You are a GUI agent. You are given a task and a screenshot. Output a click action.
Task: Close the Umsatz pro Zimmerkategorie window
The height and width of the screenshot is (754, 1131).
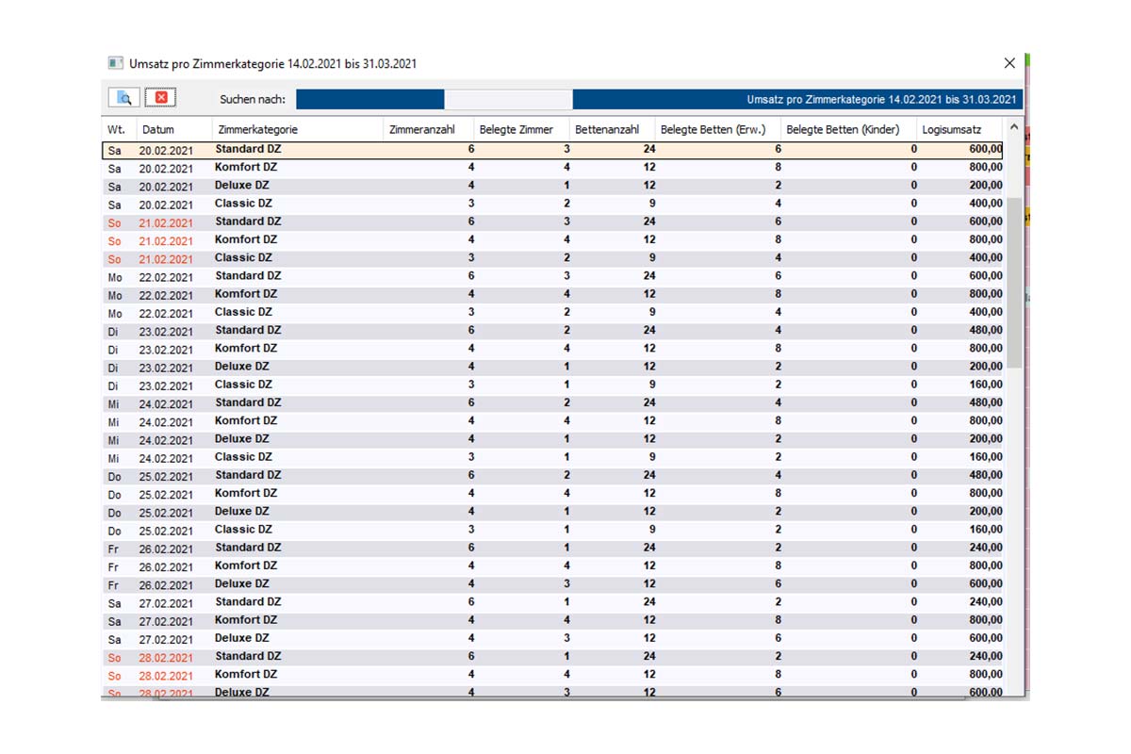click(1009, 63)
